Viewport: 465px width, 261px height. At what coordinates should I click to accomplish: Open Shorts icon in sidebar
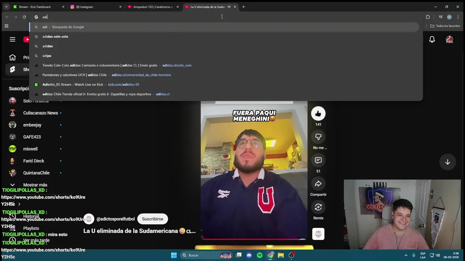12,69
